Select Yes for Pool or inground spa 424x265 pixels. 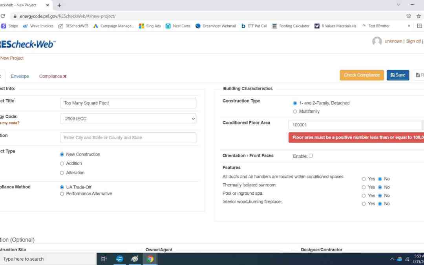coord(364,196)
